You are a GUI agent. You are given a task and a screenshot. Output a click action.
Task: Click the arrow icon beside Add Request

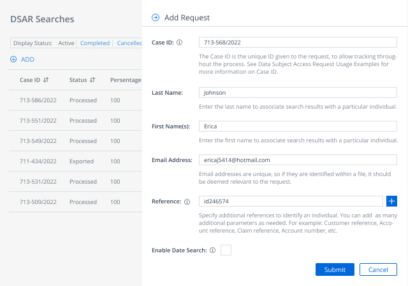[x=156, y=18]
